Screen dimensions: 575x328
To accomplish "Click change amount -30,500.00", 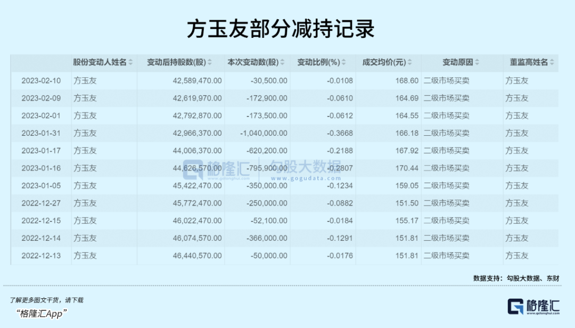I will coord(269,81).
